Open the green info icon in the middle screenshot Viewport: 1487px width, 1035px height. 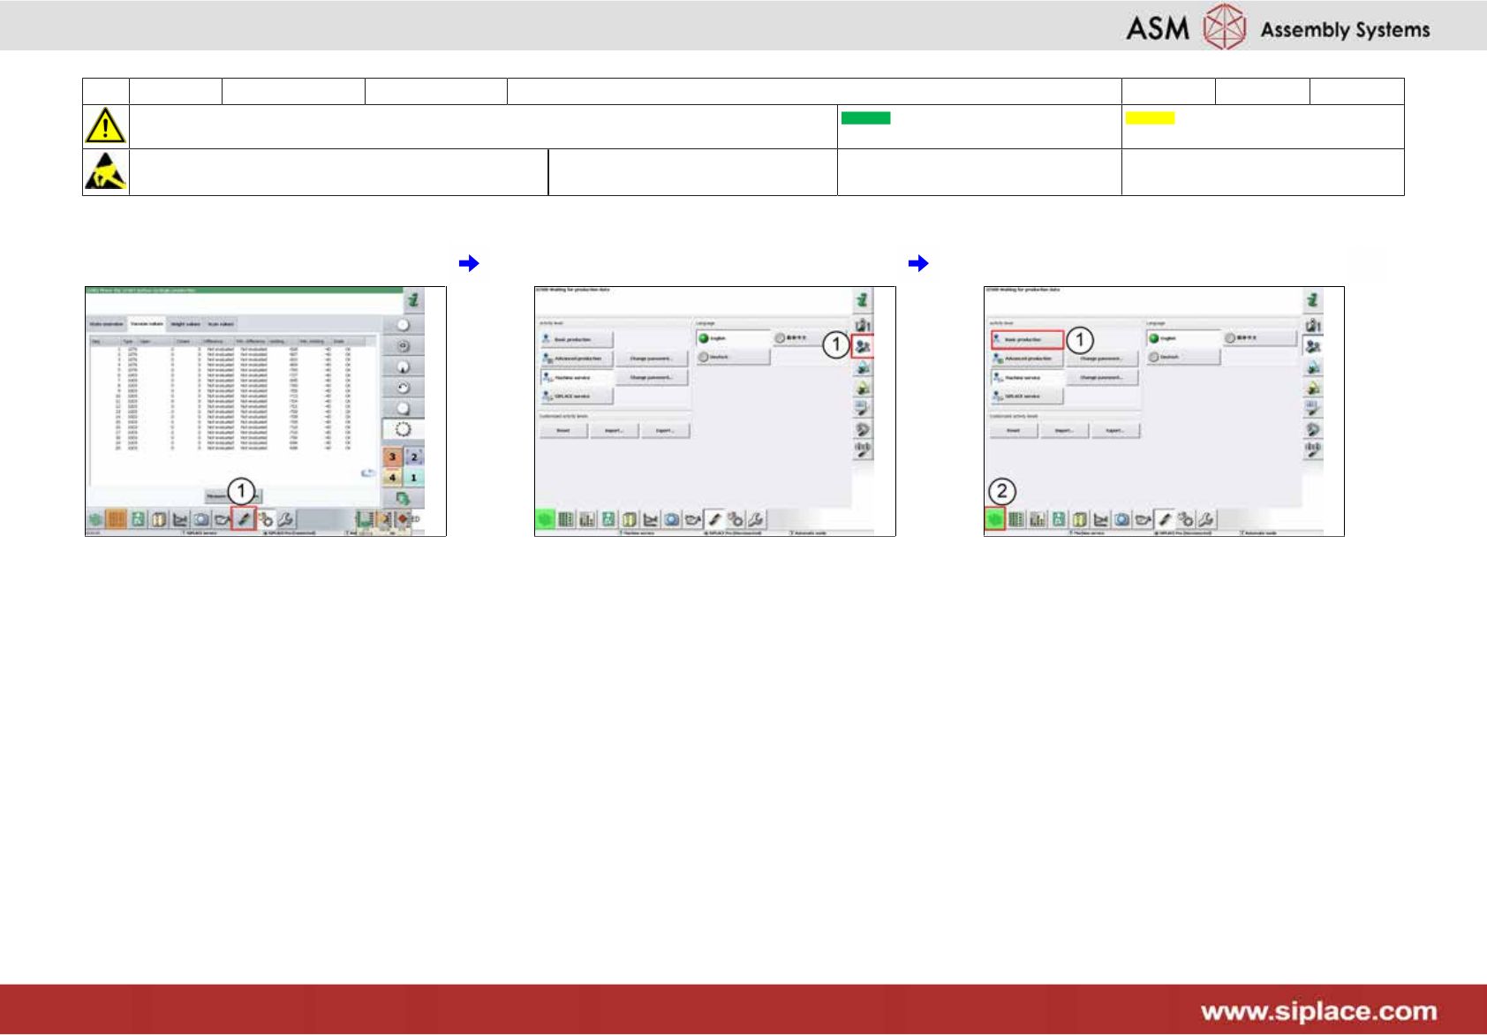[x=863, y=300]
